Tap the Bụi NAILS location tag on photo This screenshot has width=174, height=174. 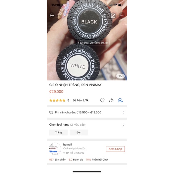coord(92,43)
